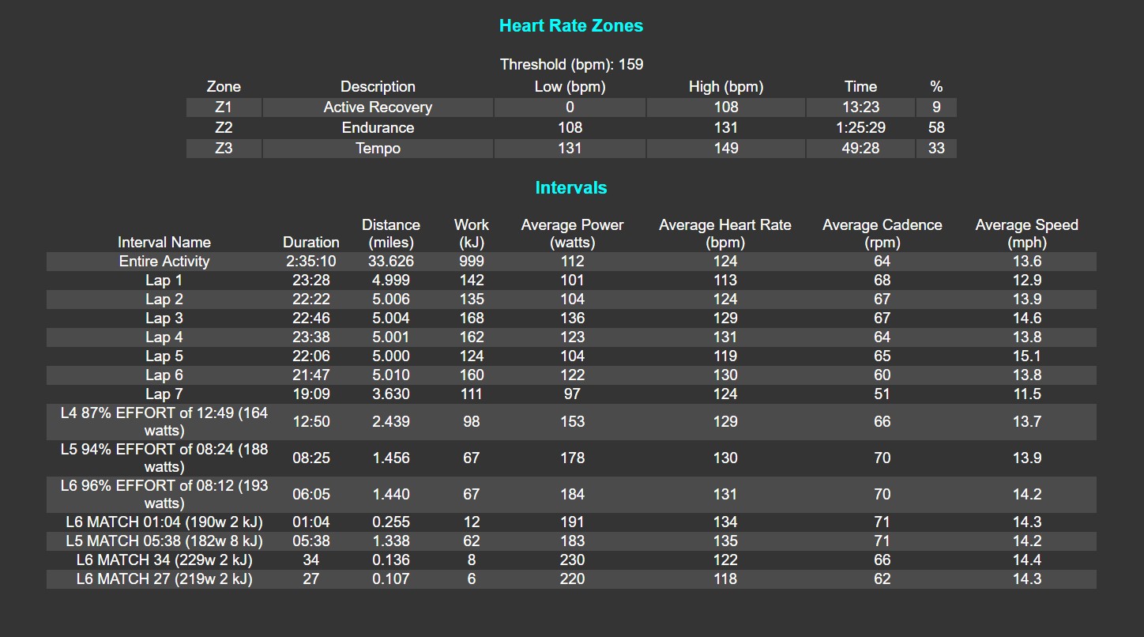The width and height of the screenshot is (1144, 637).
Task: Click the Distance (miles) column header
Action: point(391,234)
